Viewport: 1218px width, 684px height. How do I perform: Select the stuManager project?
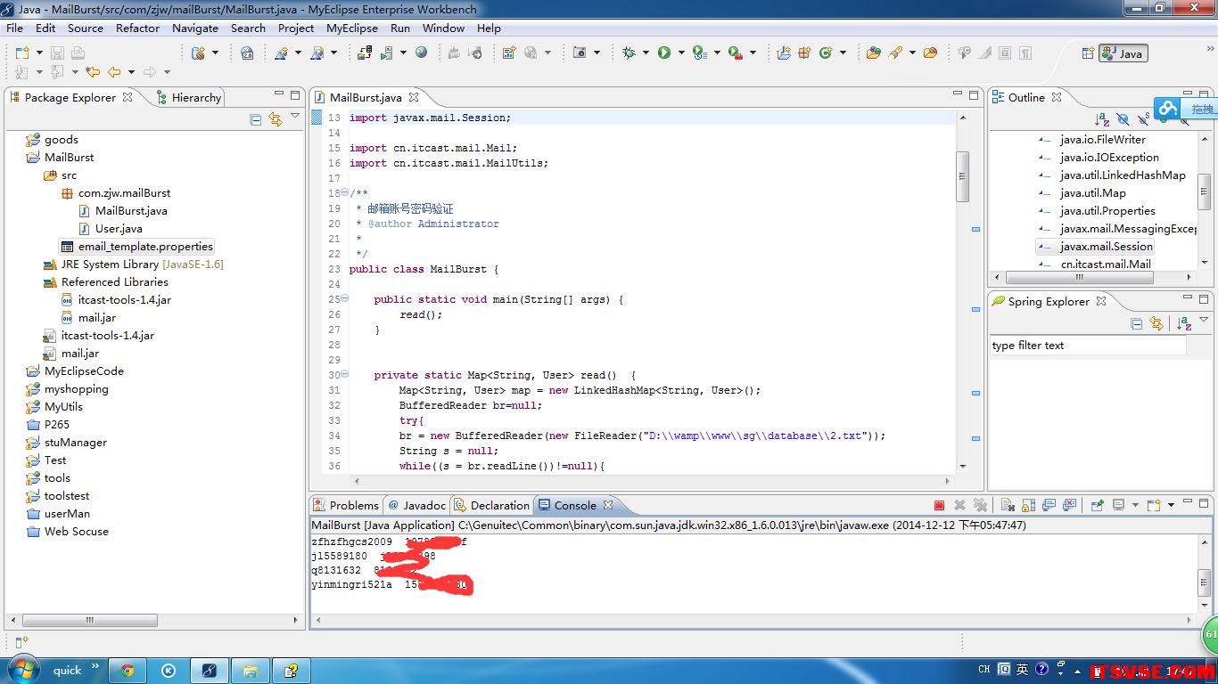point(76,443)
